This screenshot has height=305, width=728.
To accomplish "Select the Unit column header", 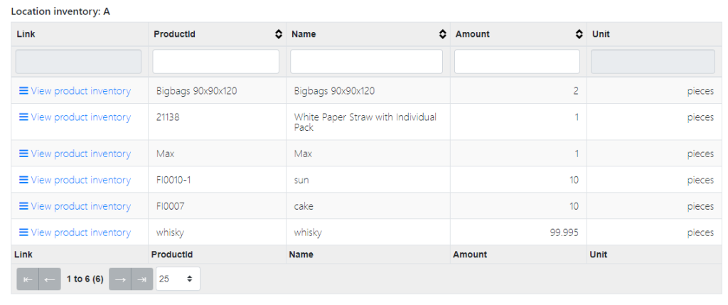I will point(601,34).
